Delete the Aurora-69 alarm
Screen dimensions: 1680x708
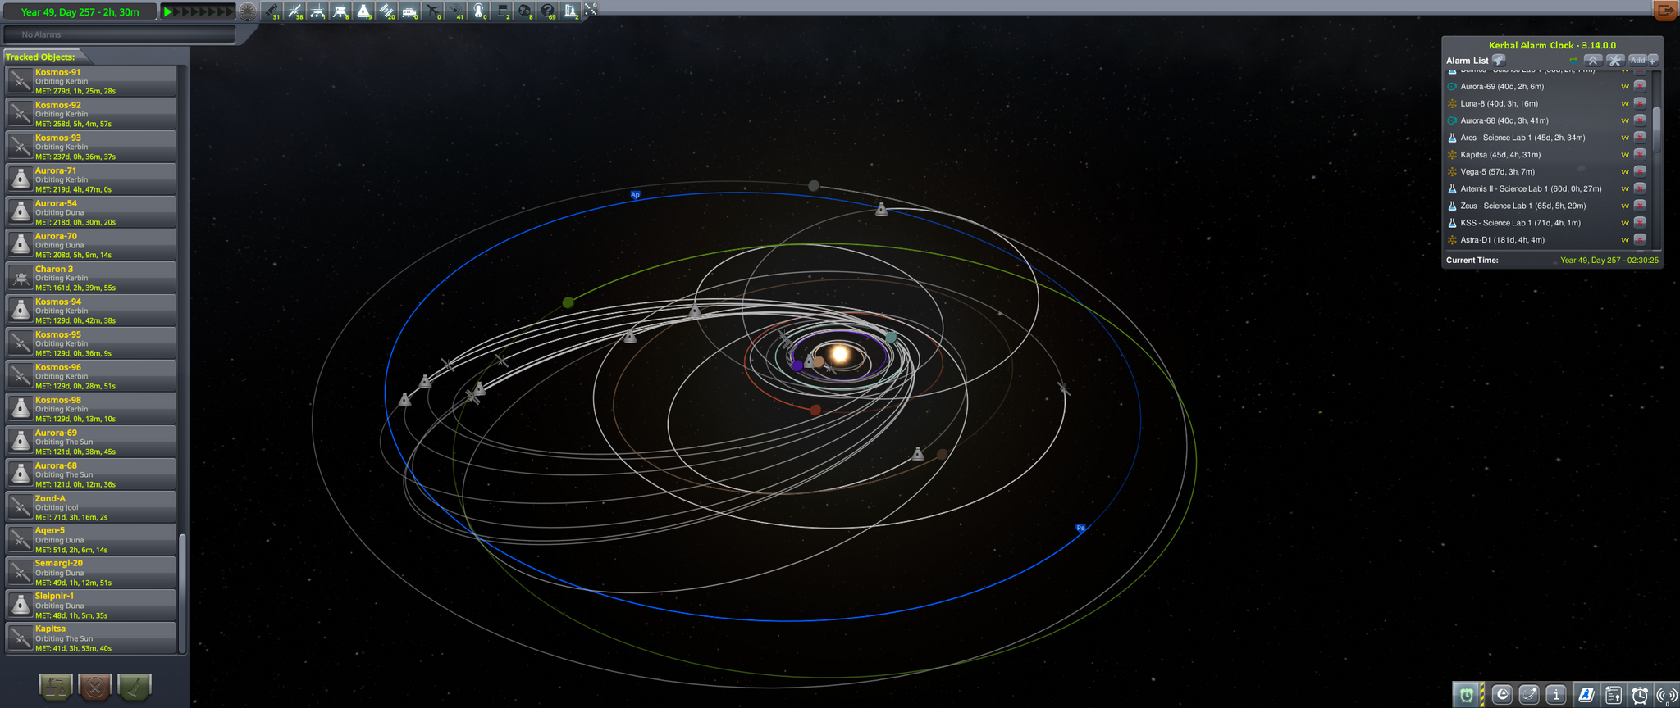[x=1640, y=86]
